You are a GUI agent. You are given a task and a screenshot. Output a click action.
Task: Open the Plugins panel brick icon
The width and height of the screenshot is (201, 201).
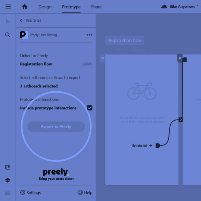pos(8,193)
